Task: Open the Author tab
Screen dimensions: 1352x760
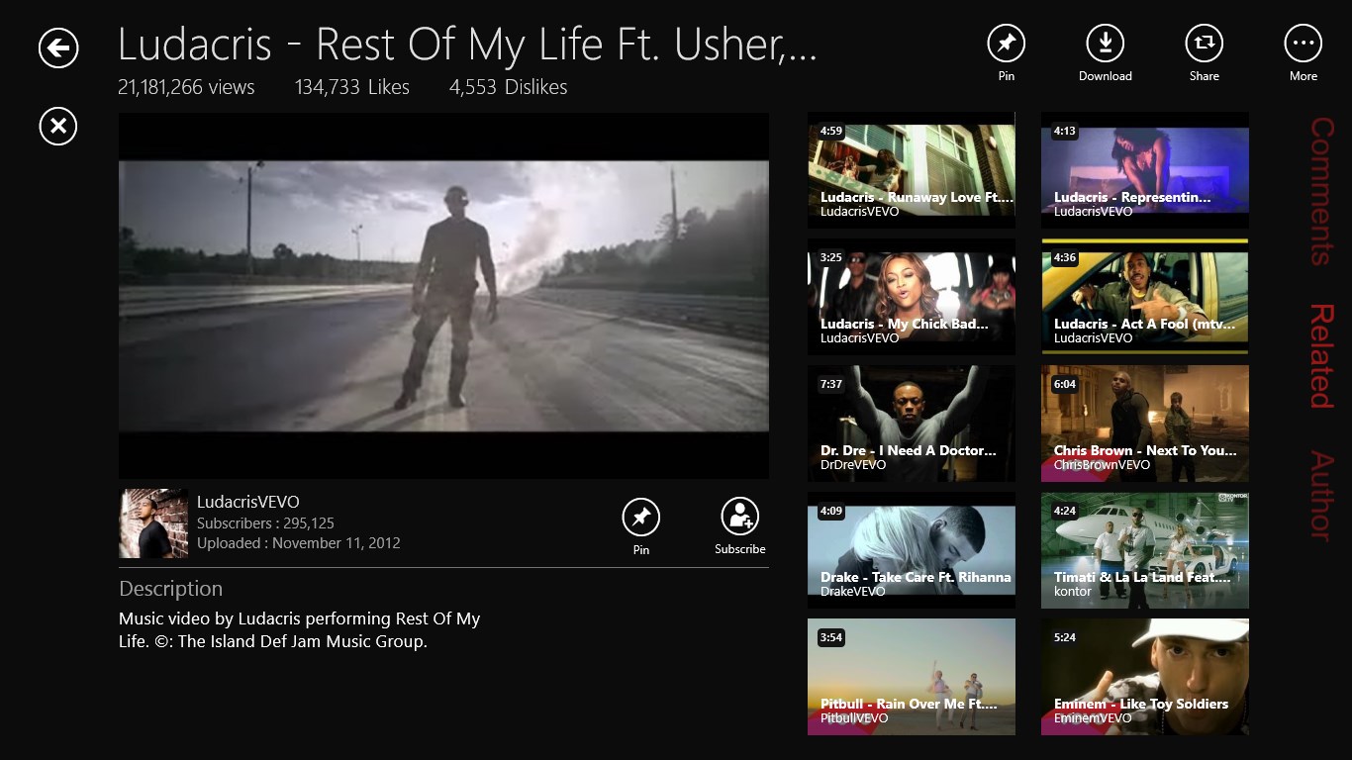Action: [x=1321, y=495]
